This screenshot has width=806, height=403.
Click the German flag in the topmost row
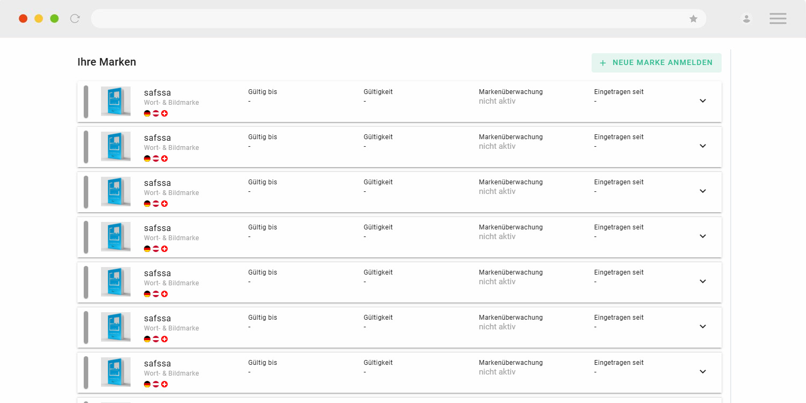[147, 113]
